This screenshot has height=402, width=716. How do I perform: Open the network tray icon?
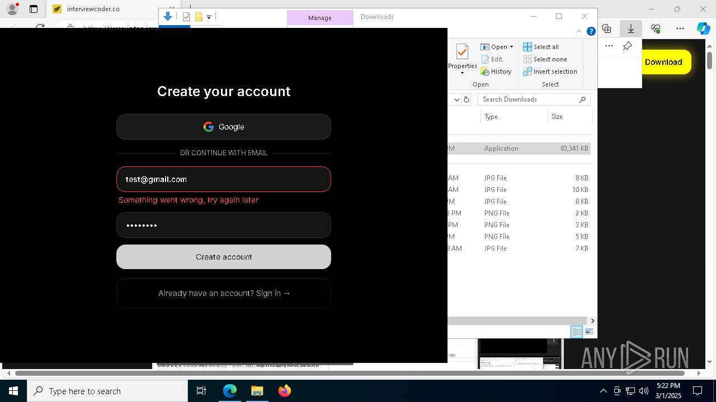(x=630, y=391)
